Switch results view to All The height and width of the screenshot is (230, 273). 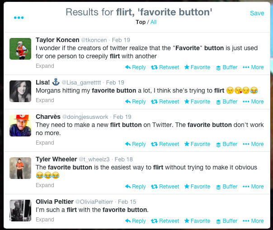coord(153,22)
